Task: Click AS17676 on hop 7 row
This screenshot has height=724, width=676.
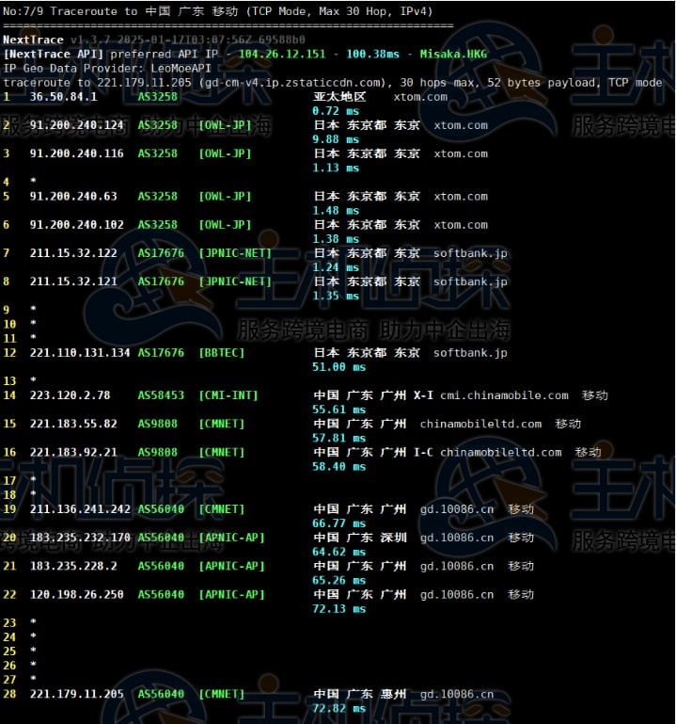Action: pos(161,253)
